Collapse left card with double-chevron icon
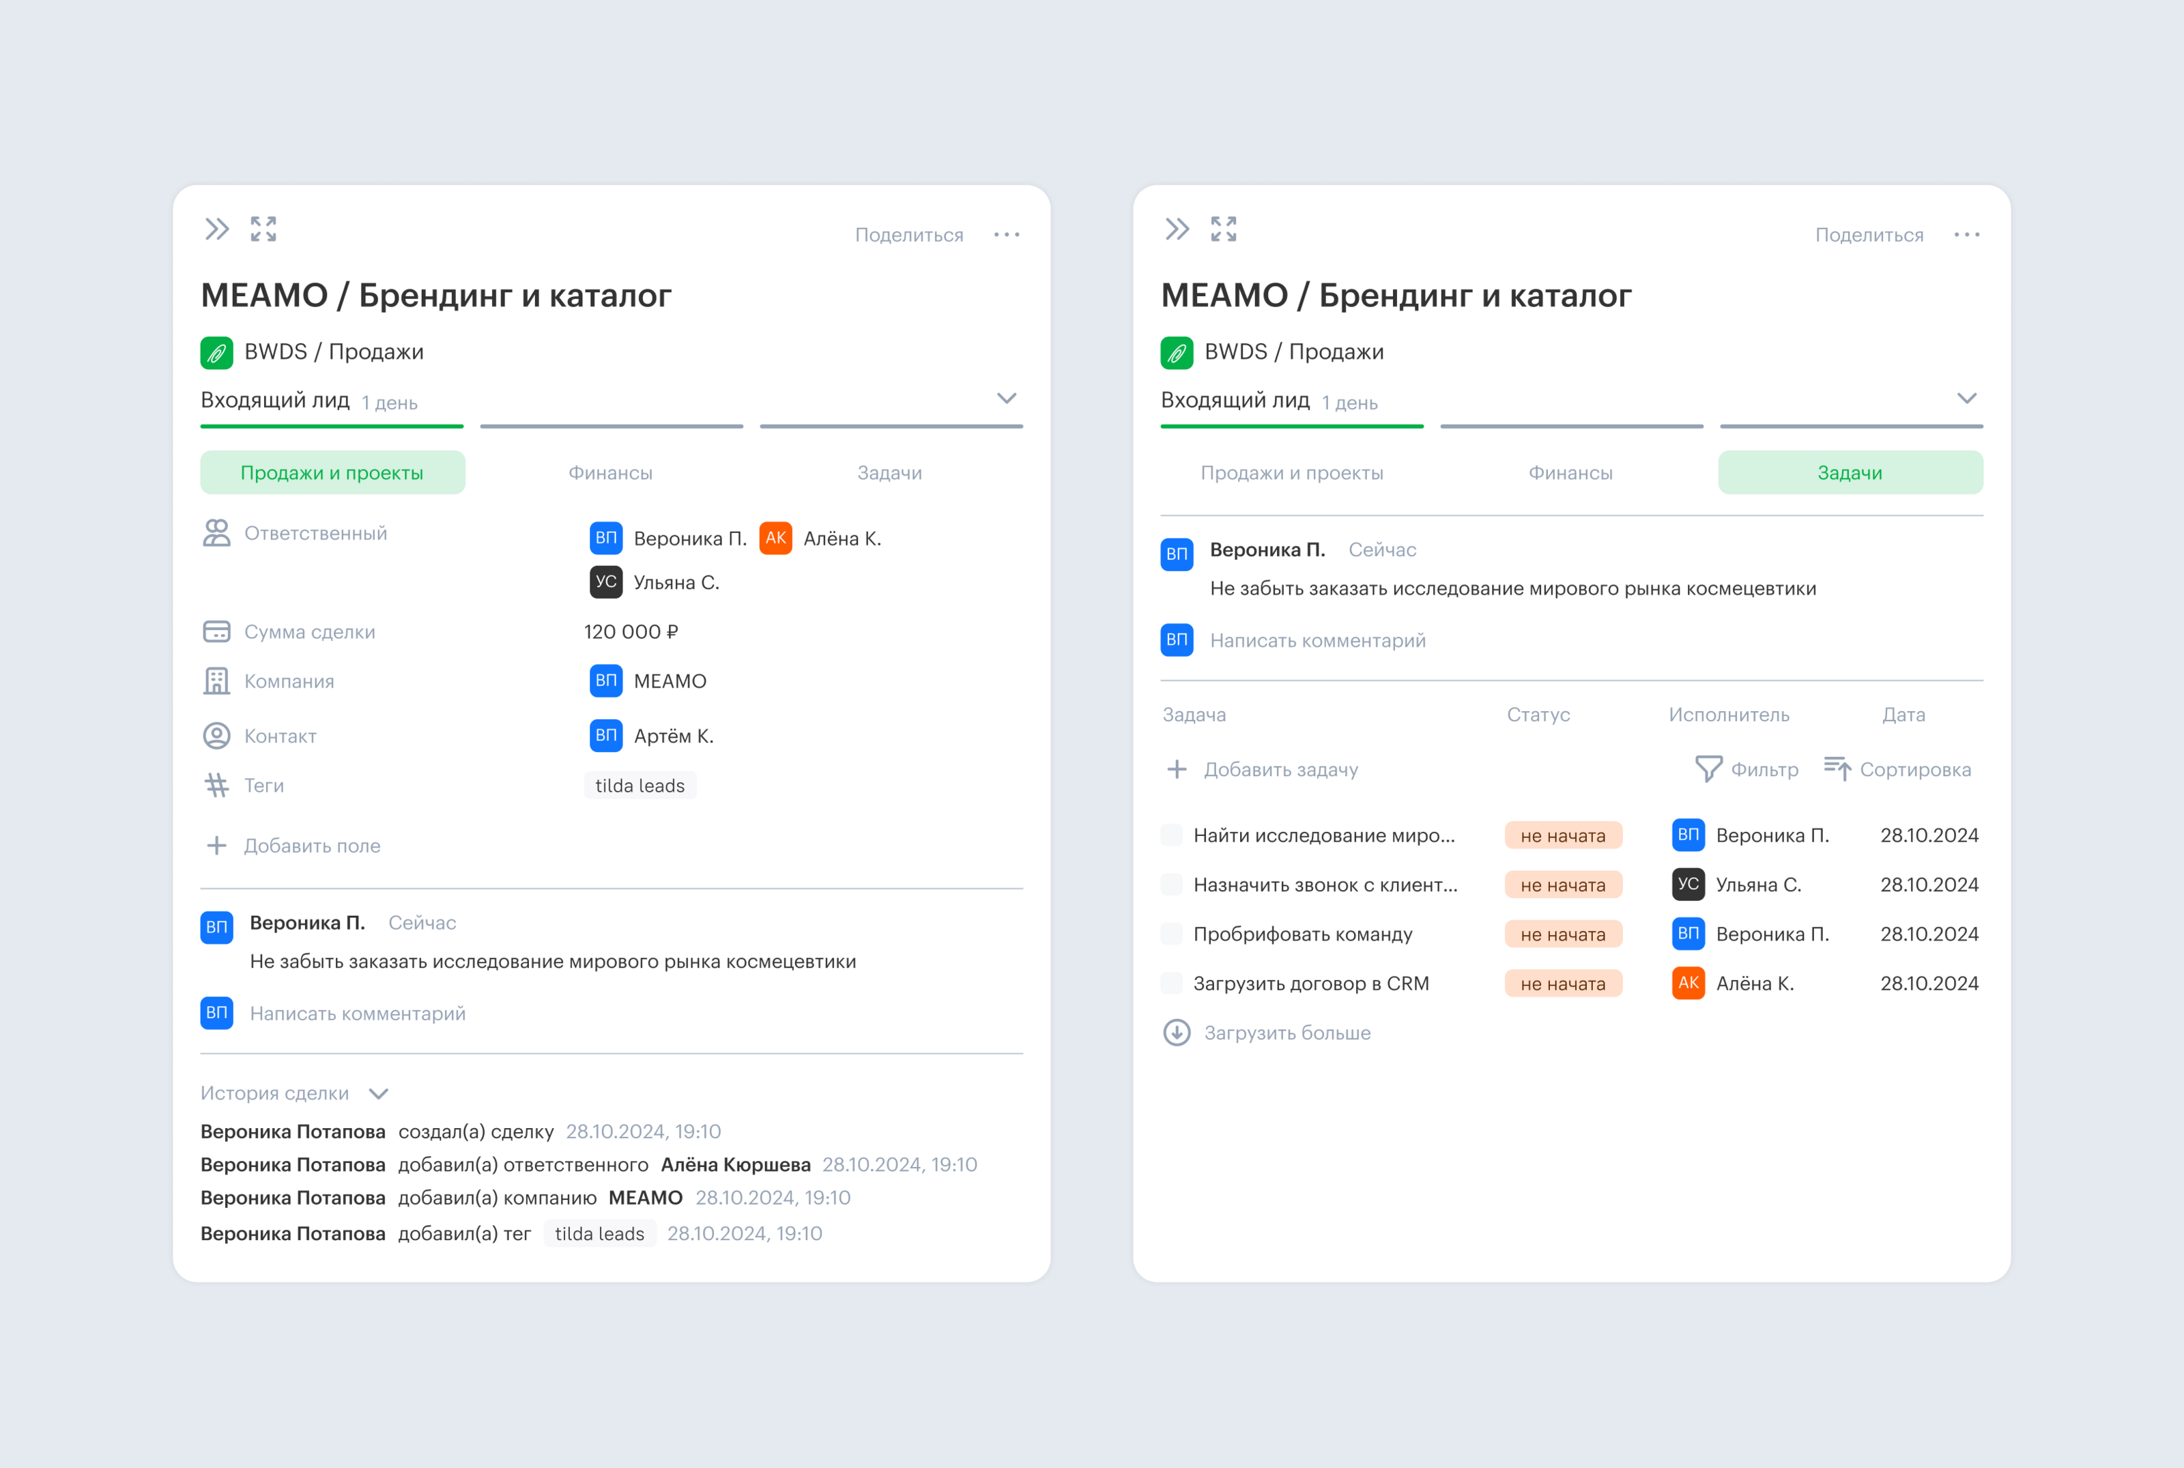Image resolution: width=2184 pixels, height=1468 pixels. coord(217,229)
